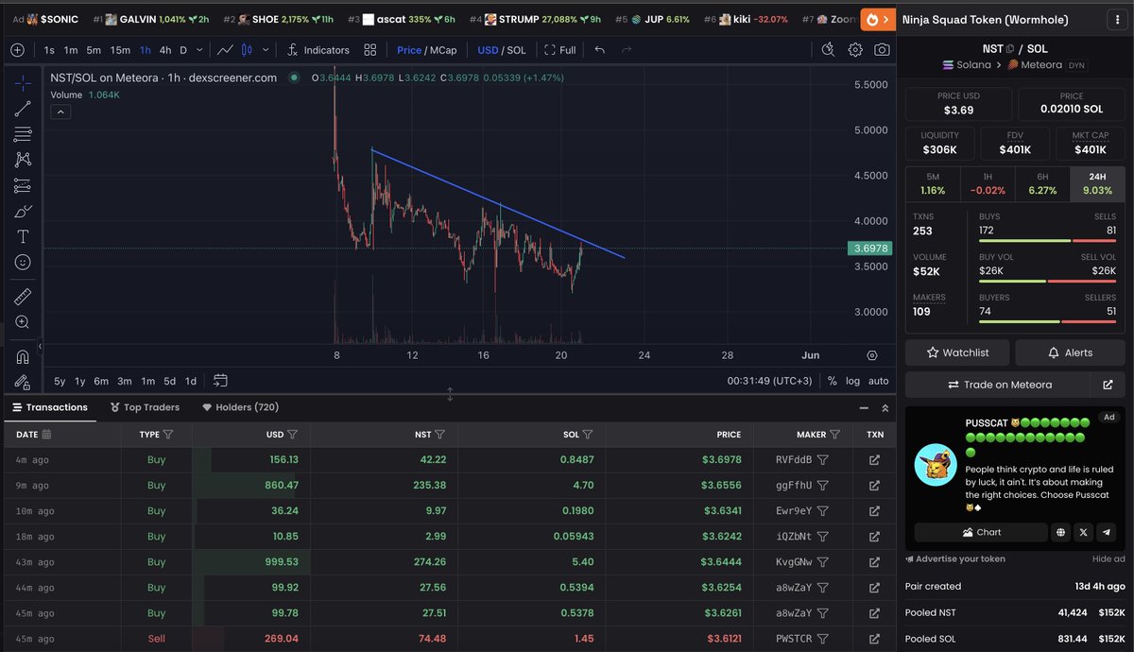Take a chart snapshot with camera icon

[882, 50]
